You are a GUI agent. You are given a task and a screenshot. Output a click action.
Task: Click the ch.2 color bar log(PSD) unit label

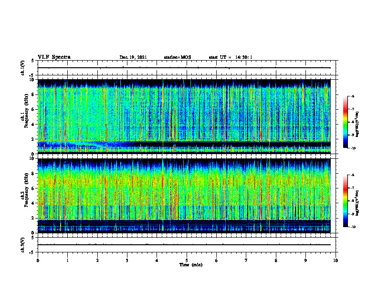(x=357, y=203)
